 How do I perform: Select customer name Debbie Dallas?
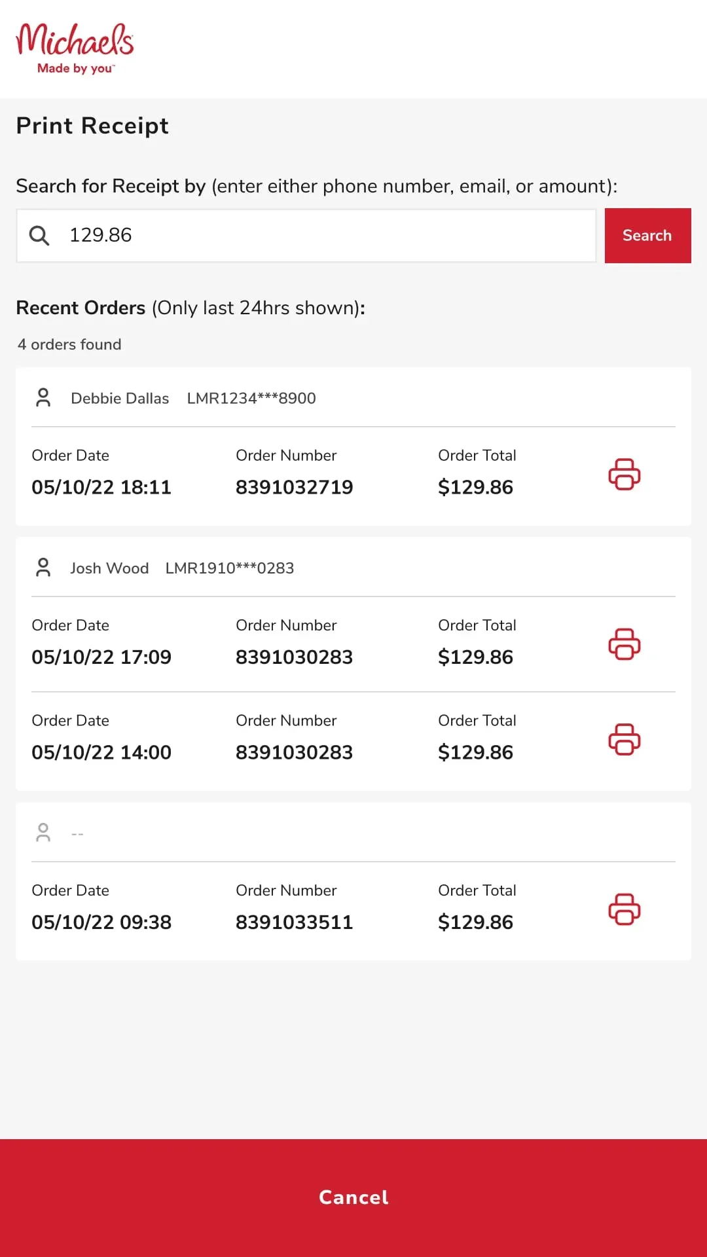pos(120,398)
